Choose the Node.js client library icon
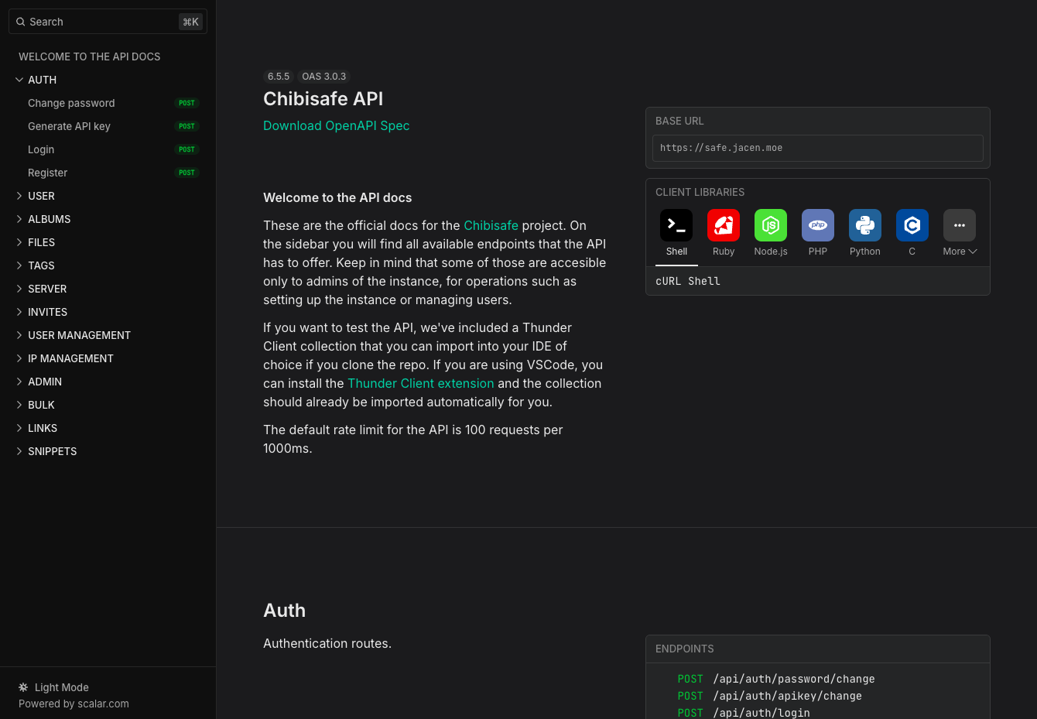The height and width of the screenshot is (719, 1037). coord(771,225)
